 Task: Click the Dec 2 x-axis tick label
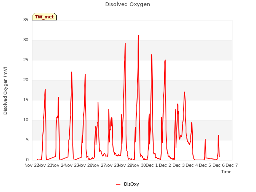click(165, 165)
